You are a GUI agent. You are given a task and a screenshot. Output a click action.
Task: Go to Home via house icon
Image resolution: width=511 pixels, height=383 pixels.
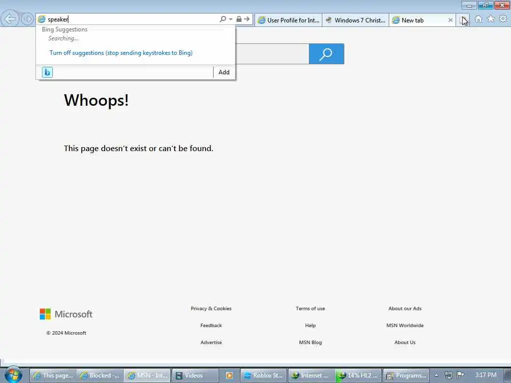tap(478, 19)
